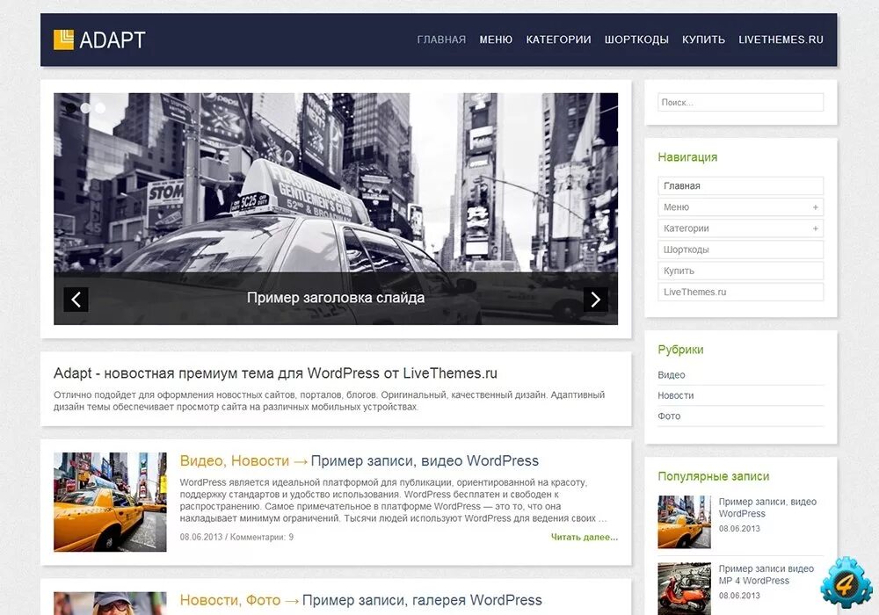
Task: Click the Популярные записи widget heading
Action: point(713,477)
